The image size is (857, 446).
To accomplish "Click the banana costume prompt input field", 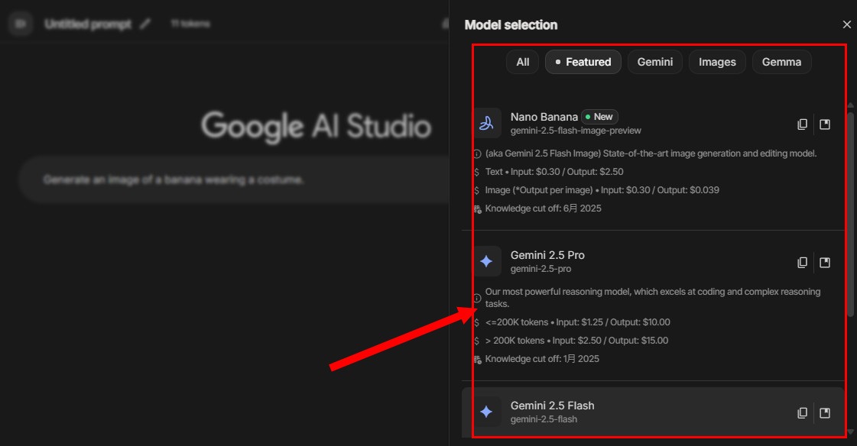I will coord(229,180).
